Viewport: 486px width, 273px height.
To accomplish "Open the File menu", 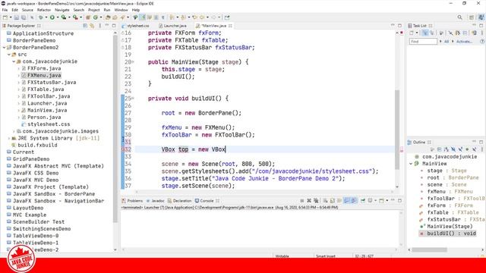I will click(x=5, y=10).
